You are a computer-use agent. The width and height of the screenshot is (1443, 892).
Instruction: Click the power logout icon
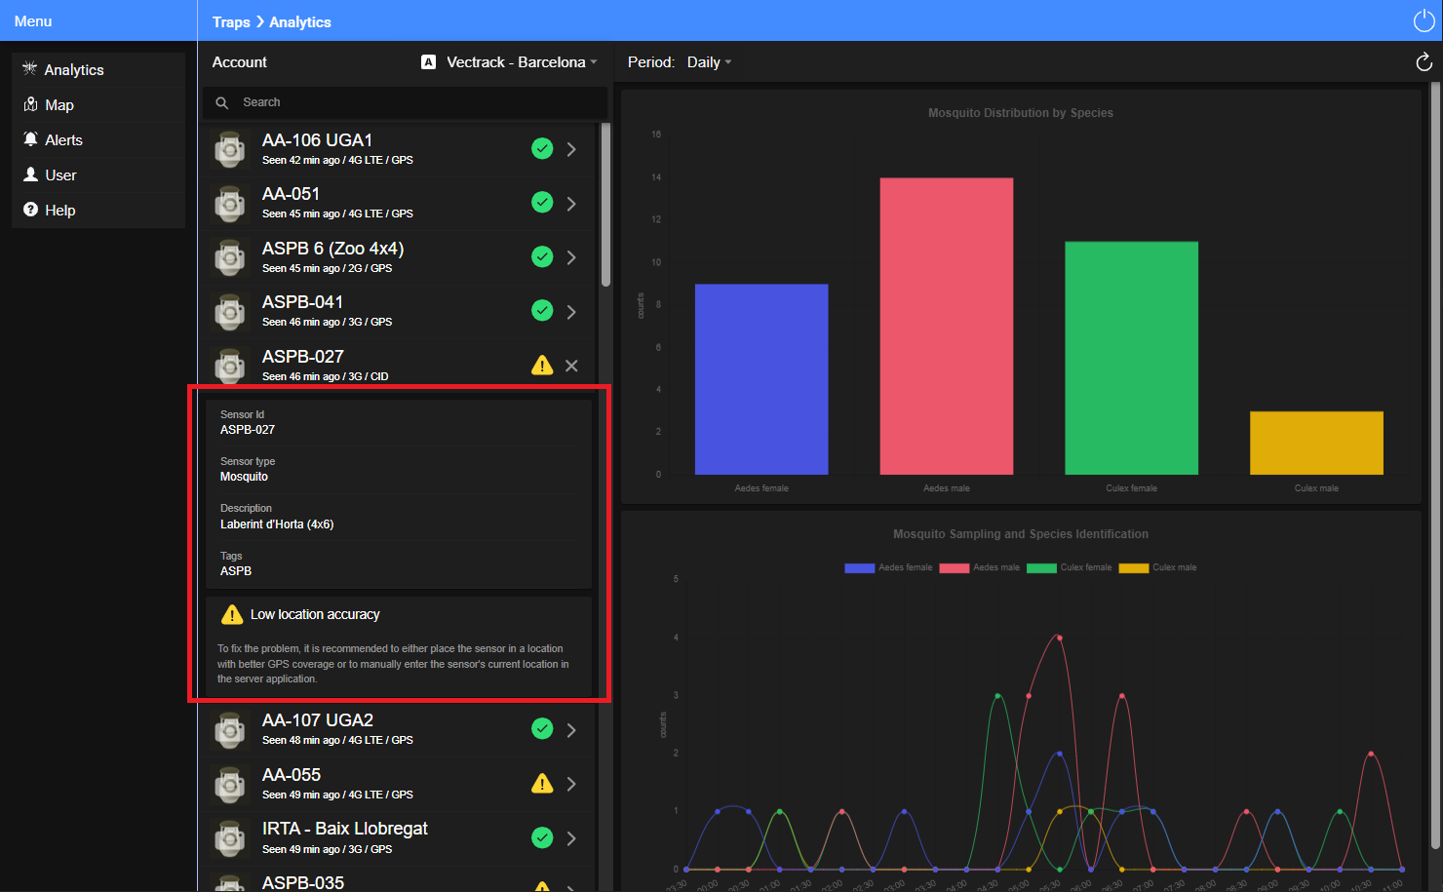coord(1423,20)
